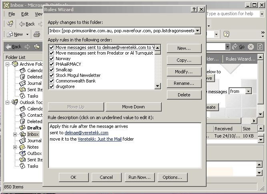Select the Archive Folders Calendar icon

point(22,71)
